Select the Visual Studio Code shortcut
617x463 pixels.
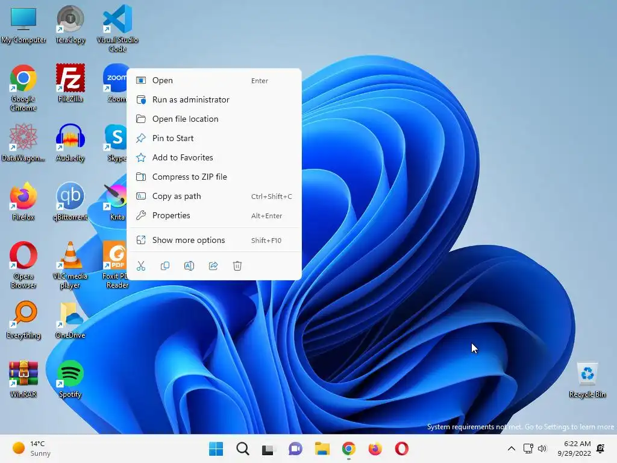[x=117, y=29]
